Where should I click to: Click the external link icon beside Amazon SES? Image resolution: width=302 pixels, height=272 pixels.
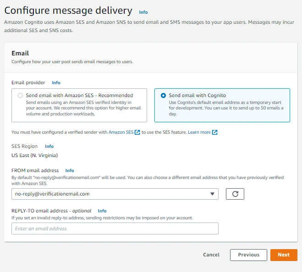(137, 132)
